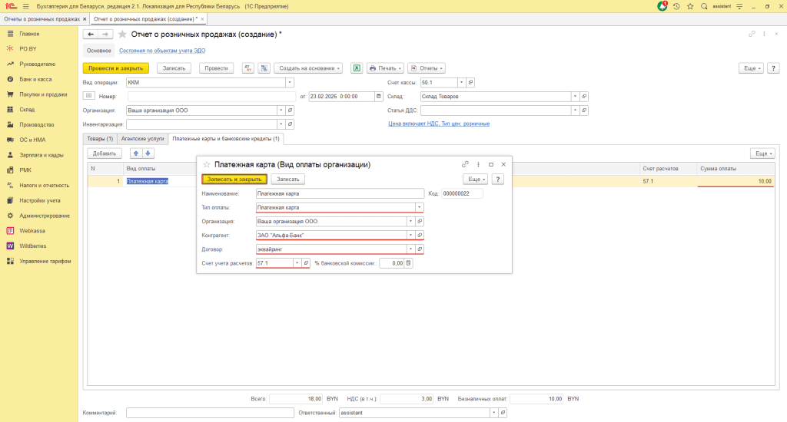Open Склад in the left sidebar
Viewport: 787px width, 422px height.
pos(27,110)
